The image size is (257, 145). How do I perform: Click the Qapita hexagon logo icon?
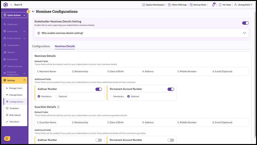pyautogui.click(x=6, y=5)
